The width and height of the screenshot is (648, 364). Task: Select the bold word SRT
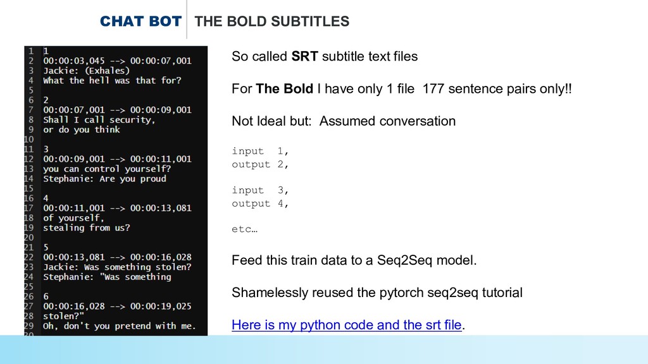click(304, 57)
